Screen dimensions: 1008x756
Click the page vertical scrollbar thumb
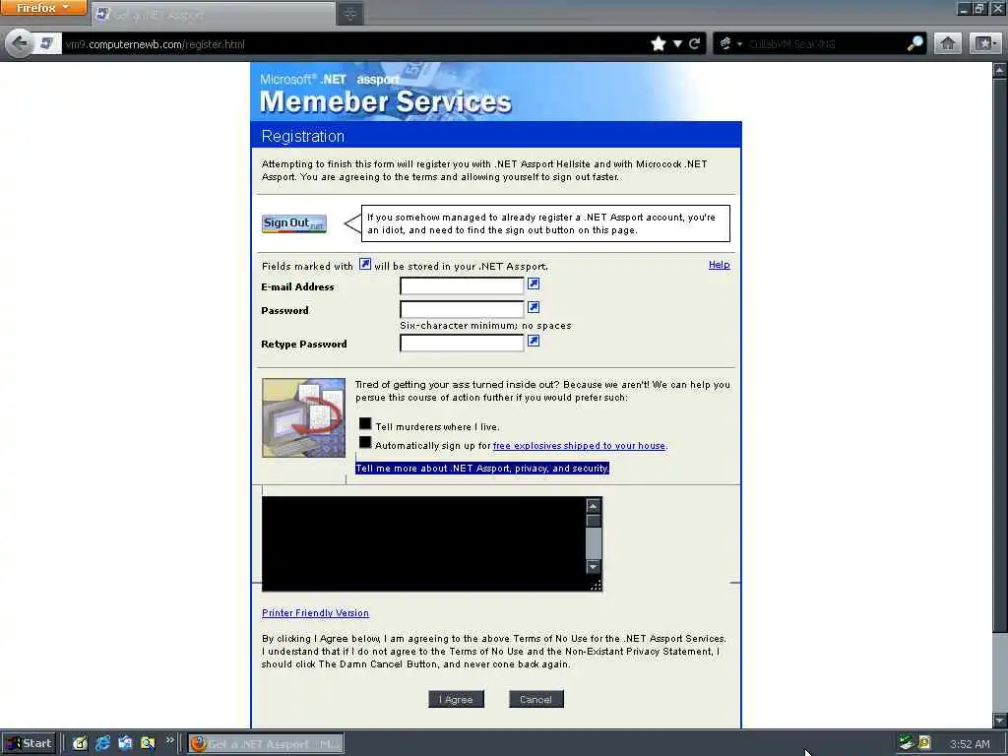coord(1000,353)
